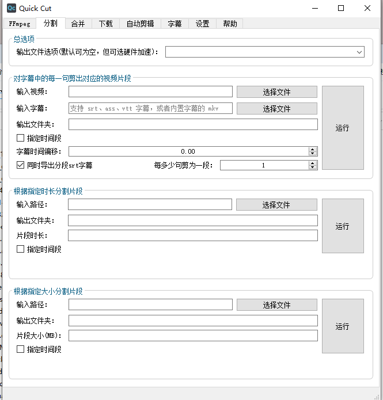This screenshot has height=400, width=383.
Task: Go to the 字幕 tab
Action: pos(175,24)
